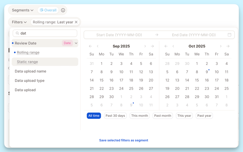Toggle the All time preset
This screenshot has width=243, height=152.
coord(94,116)
